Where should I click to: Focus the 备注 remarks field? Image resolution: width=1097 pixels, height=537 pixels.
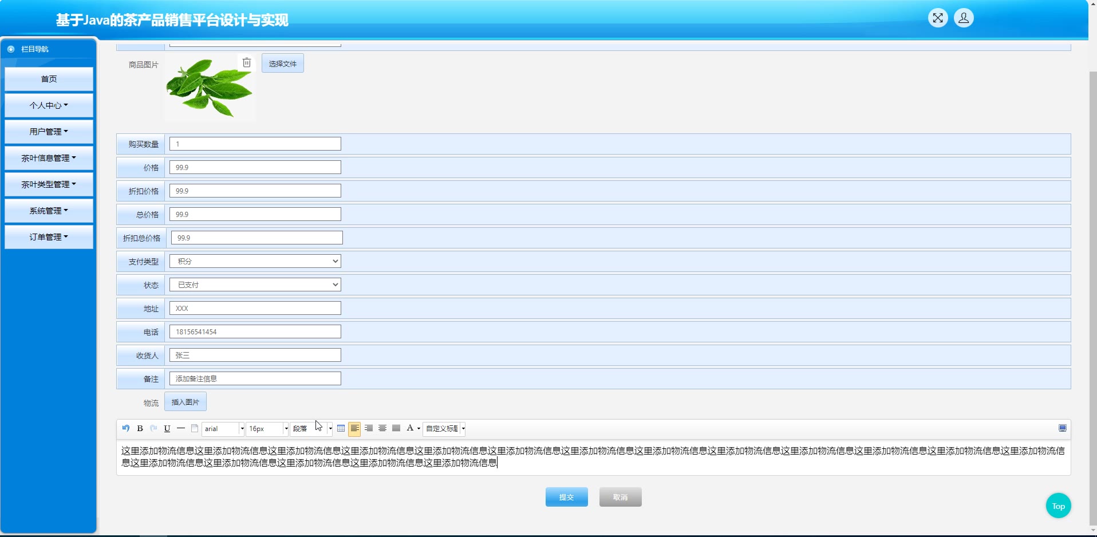pyautogui.click(x=255, y=378)
